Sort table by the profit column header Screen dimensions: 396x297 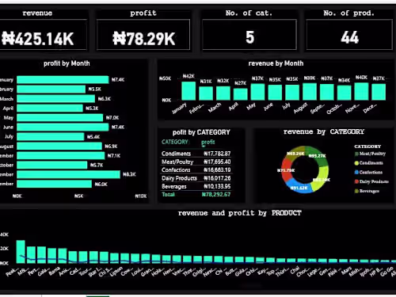tap(208, 142)
